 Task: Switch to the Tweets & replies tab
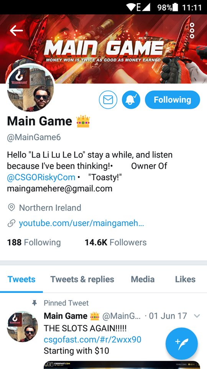tap(82, 279)
